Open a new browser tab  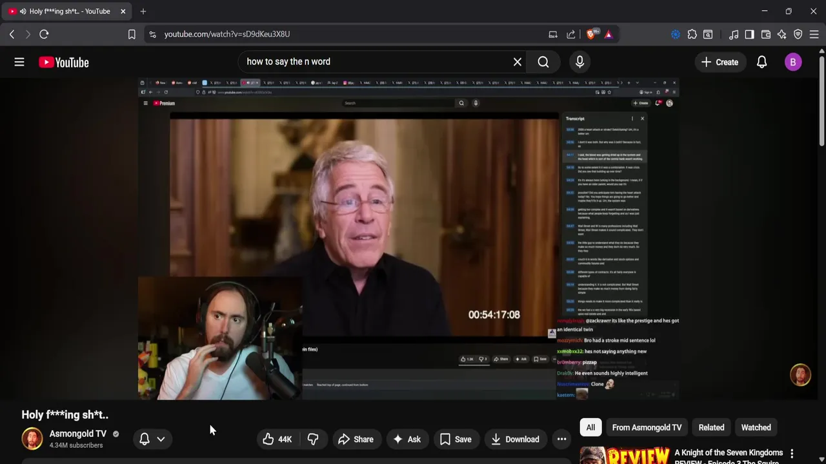(x=143, y=11)
